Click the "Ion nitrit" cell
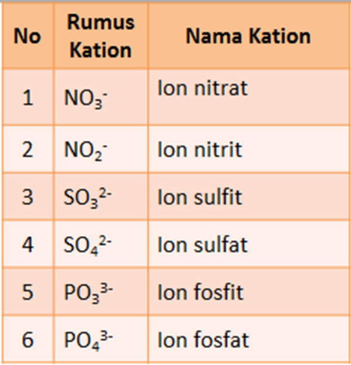This screenshot has width=351, height=365. 249,149
